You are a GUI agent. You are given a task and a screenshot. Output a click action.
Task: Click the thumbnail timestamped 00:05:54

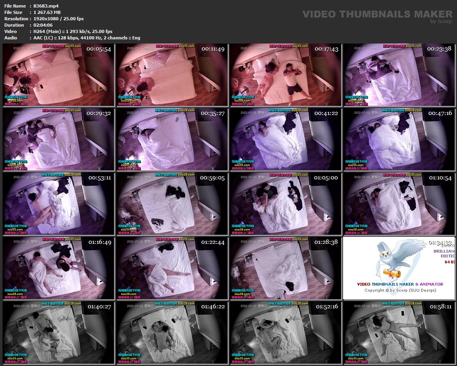[x=59, y=75]
